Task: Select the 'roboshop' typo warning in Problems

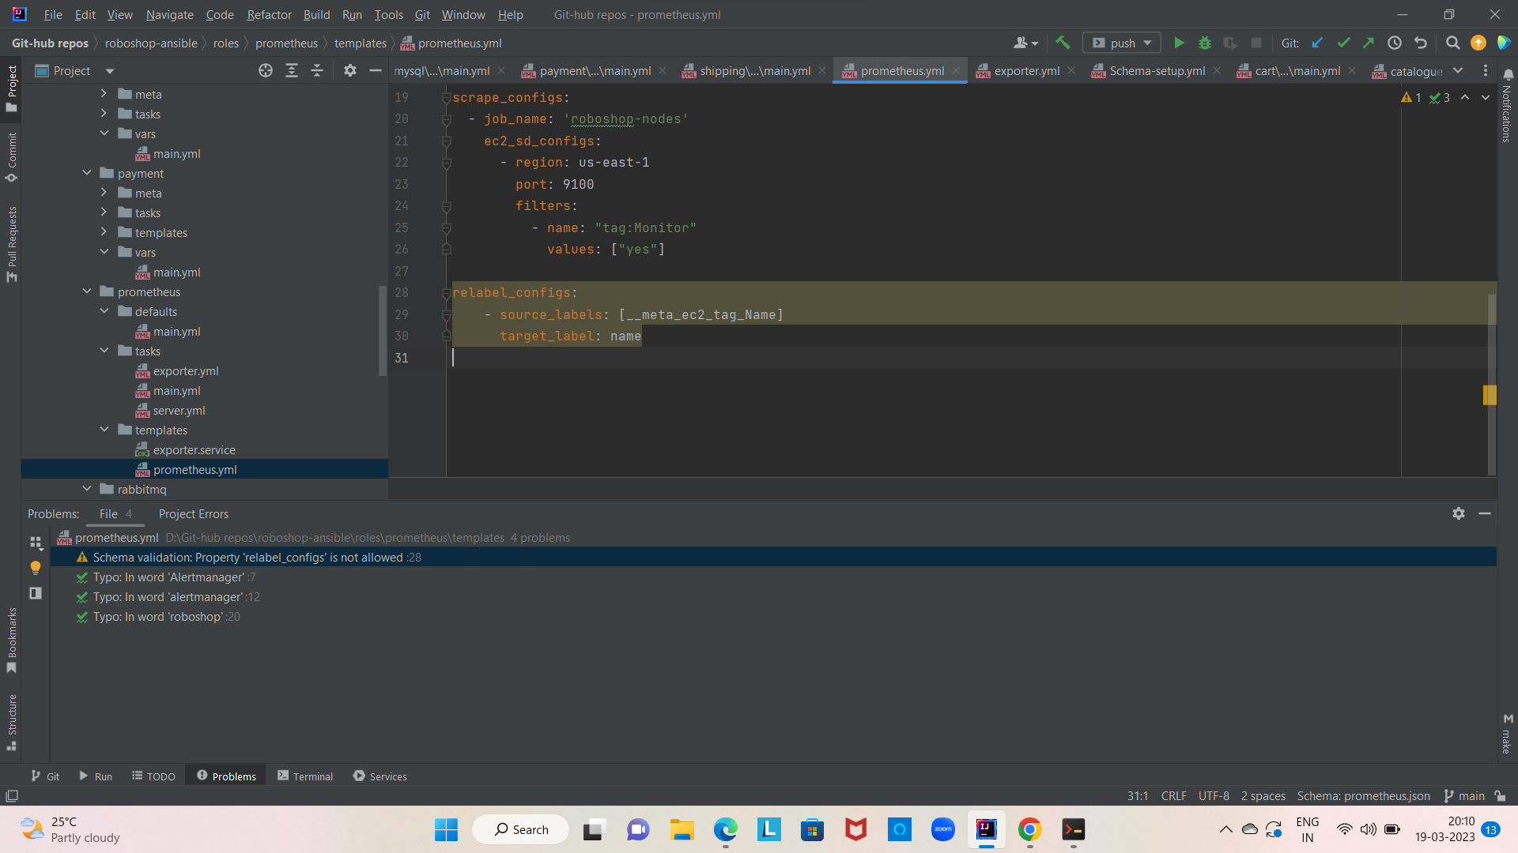Action: pos(166,616)
